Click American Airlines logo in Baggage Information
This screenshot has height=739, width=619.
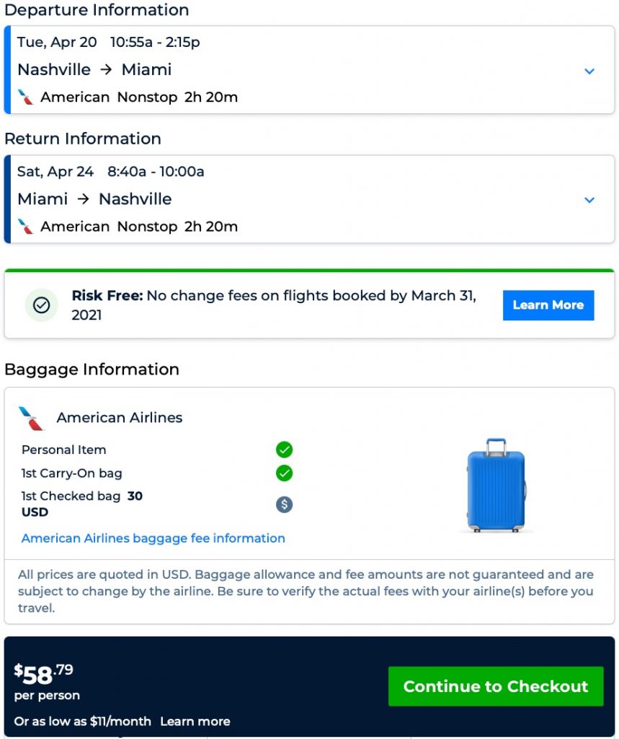tap(31, 418)
